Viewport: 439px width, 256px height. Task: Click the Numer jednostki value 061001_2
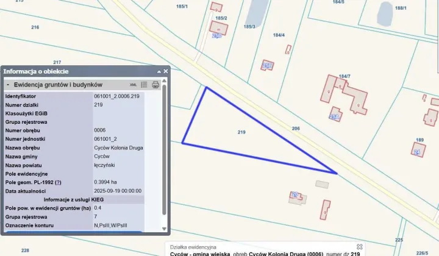point(105,139)
